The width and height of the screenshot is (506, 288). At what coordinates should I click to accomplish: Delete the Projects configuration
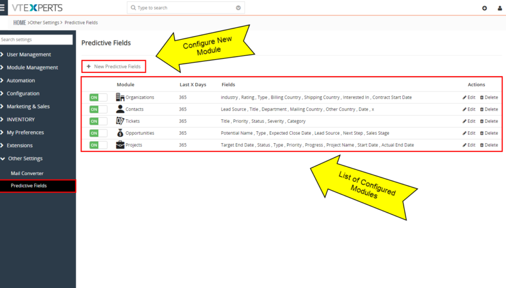[489, 145]
